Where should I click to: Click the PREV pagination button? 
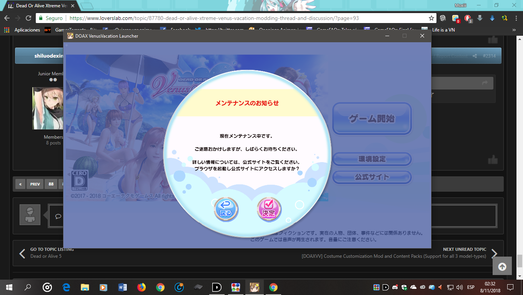click(x=35, y=184)
